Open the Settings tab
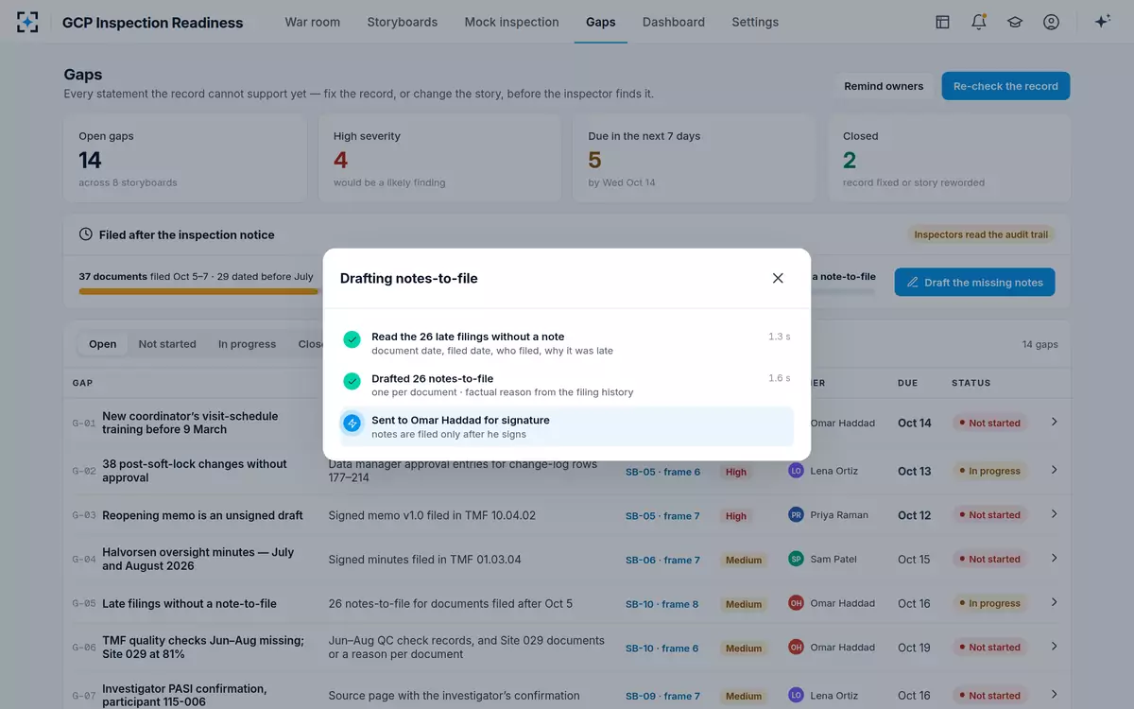 (755, 22)
